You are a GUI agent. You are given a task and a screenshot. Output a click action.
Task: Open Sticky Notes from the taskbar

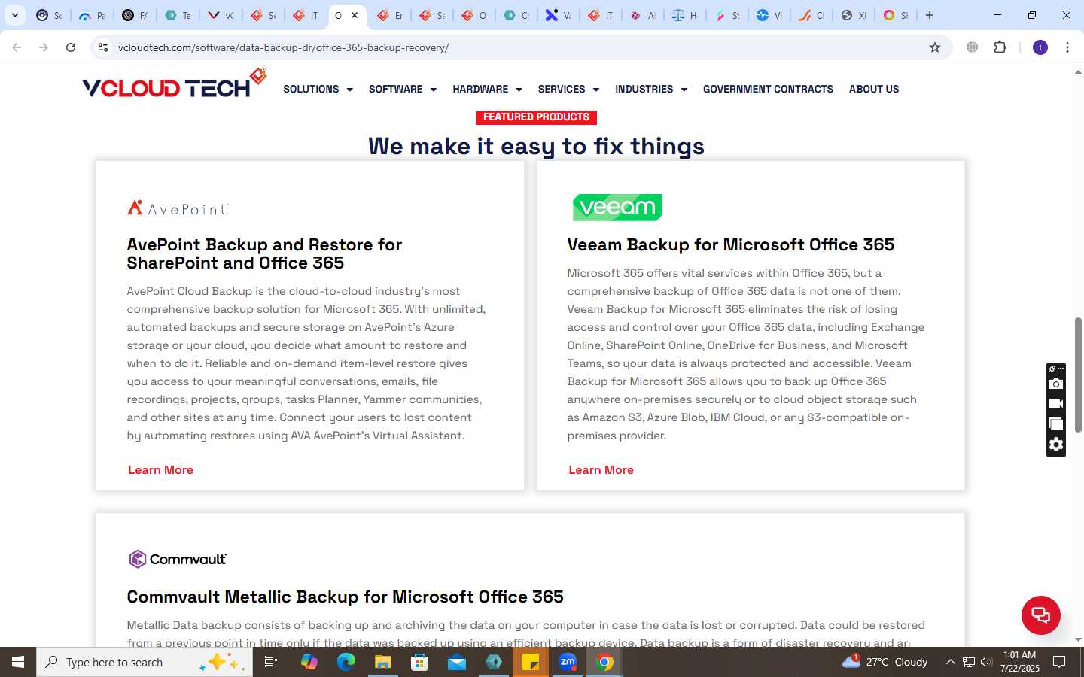(531, 662)
